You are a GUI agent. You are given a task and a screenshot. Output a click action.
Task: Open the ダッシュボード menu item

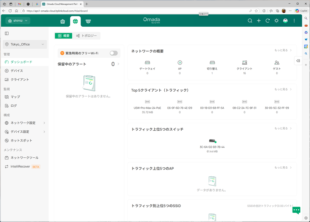[24, 62]
